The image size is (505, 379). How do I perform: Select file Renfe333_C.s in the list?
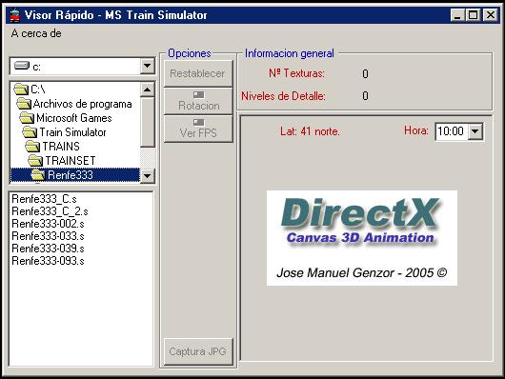44,199
